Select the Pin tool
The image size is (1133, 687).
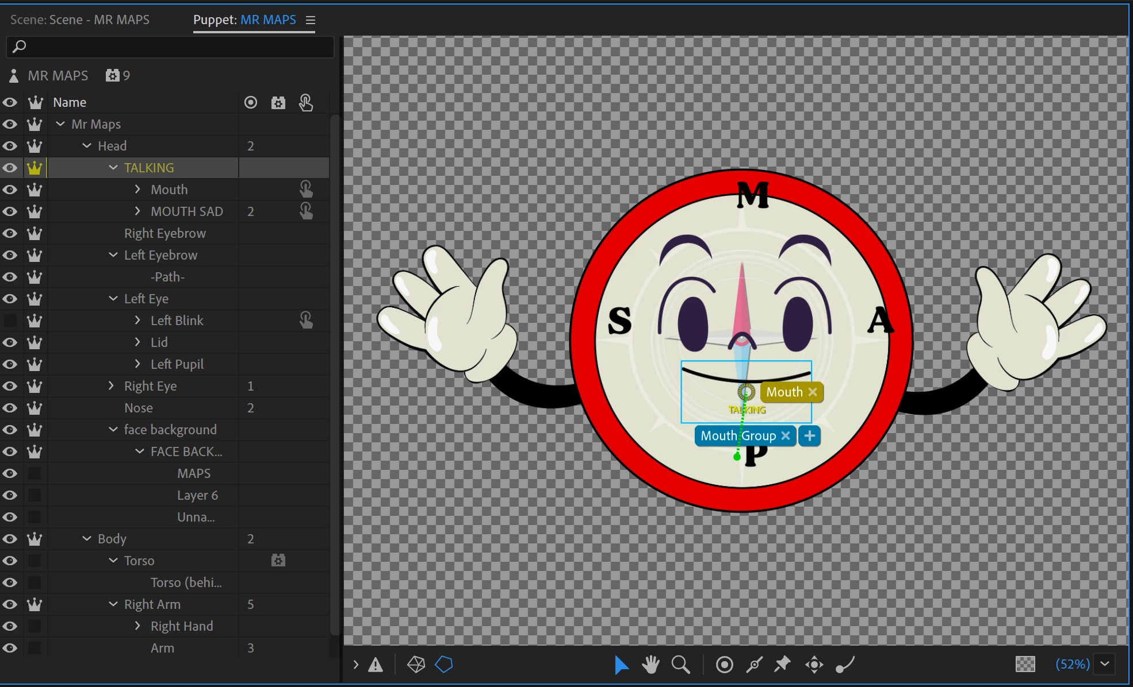[x=782, y=665]
